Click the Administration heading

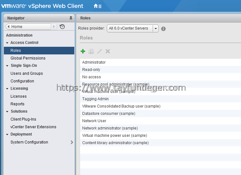19,35
